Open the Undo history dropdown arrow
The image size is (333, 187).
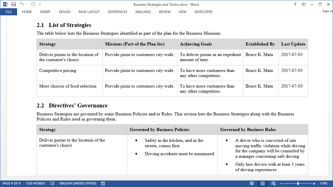(26, 5)
